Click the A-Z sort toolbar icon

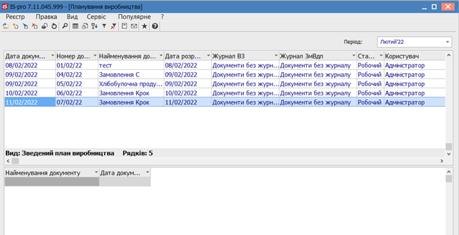pyautogui.click(x=94, y=26)
